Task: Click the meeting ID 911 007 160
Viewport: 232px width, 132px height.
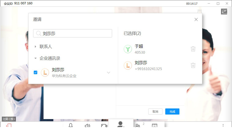Action: pyautogui.click(x=23, y=3)
